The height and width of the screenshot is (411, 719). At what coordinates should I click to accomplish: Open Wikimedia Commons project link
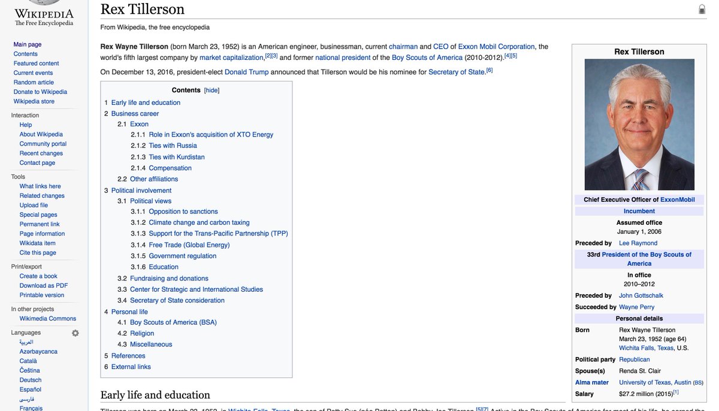tap(48, 319)
